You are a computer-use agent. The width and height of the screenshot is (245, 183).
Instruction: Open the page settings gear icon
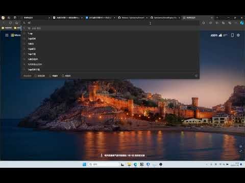238,35
